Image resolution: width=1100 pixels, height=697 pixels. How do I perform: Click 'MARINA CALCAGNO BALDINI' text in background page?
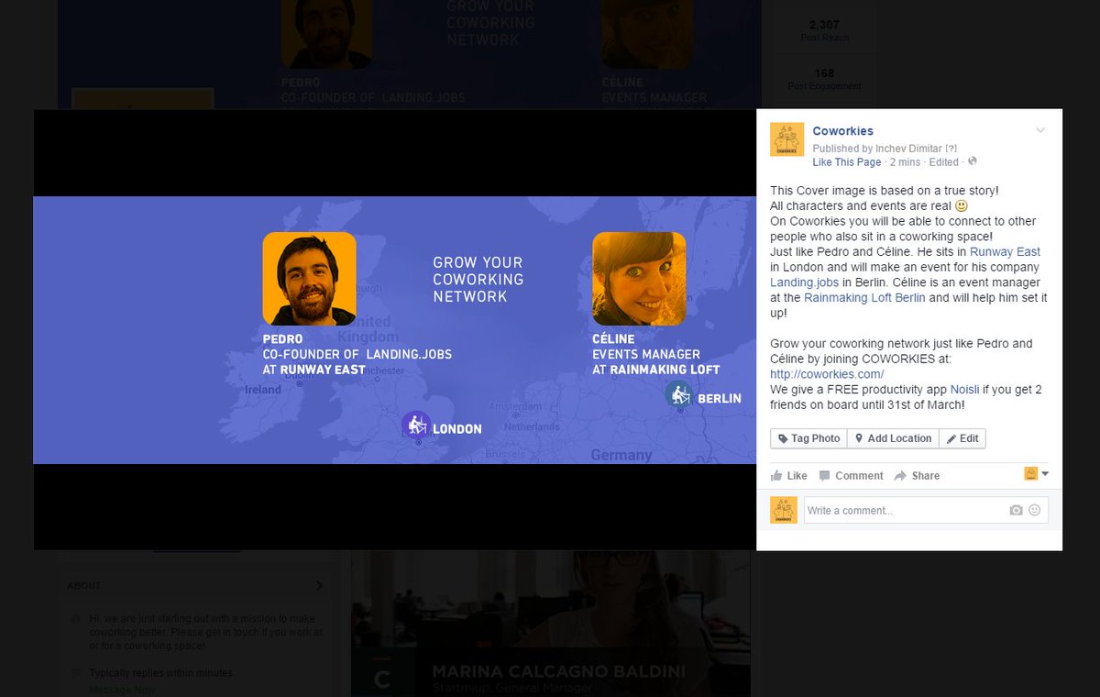[558, 672]
